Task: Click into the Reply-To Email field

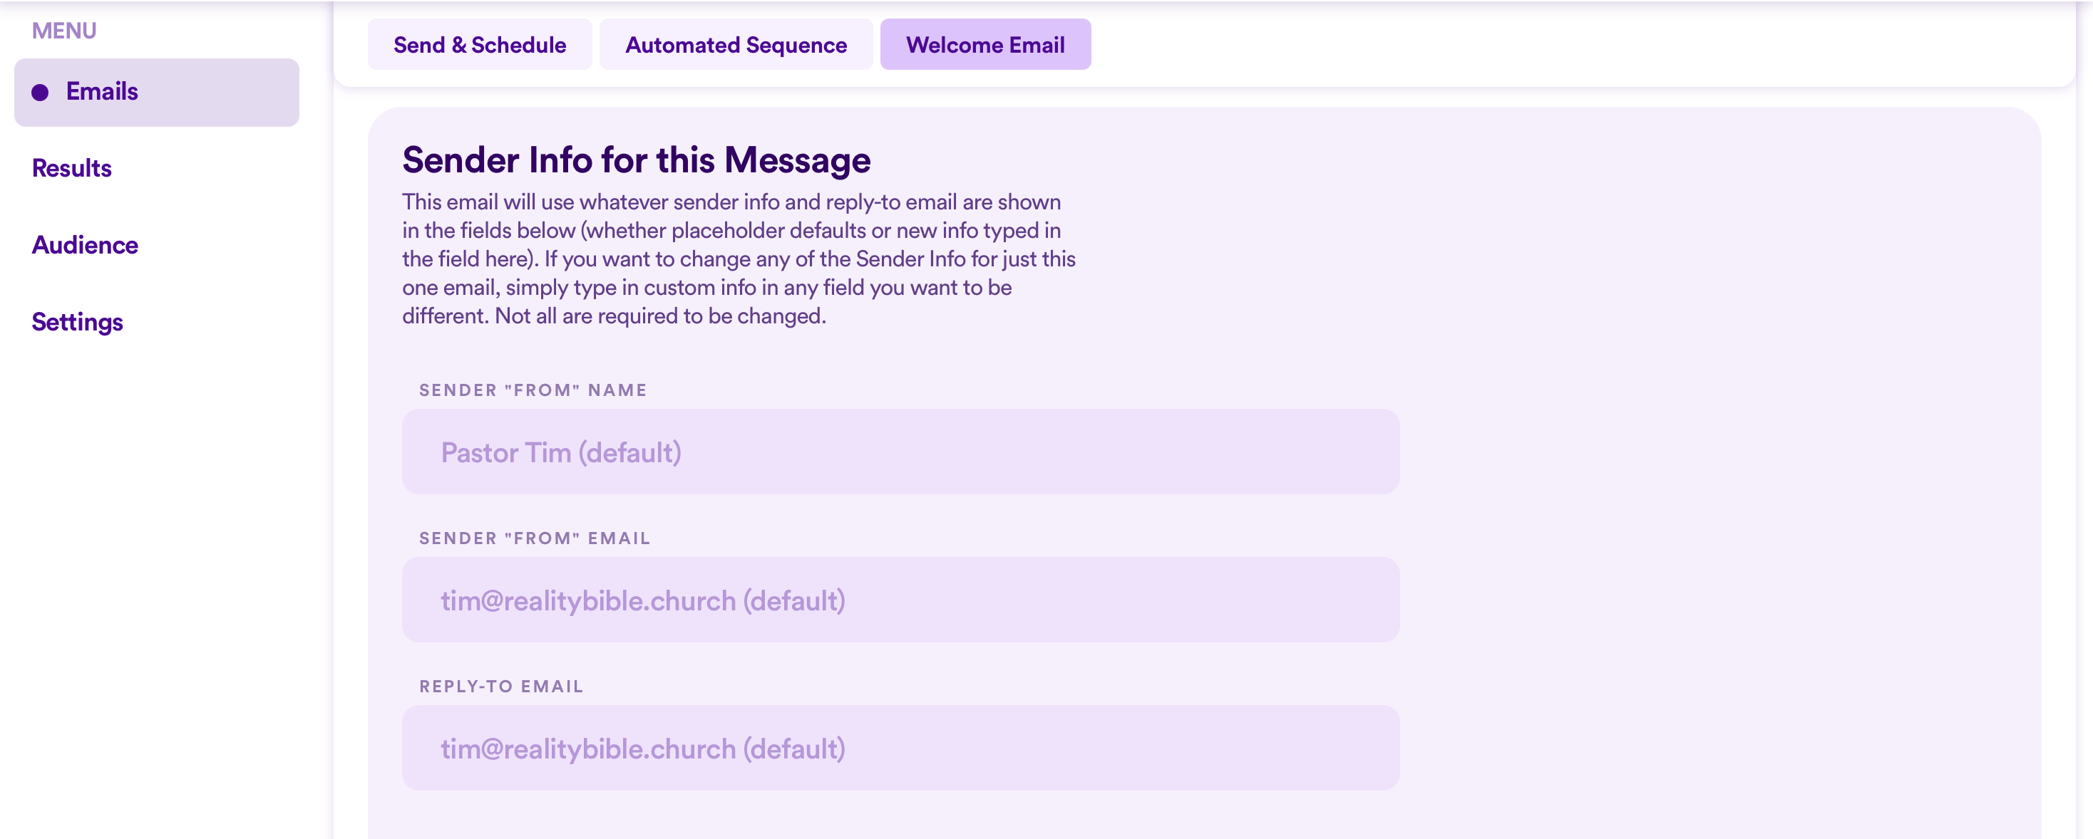Action: click(x=900, y=748)
